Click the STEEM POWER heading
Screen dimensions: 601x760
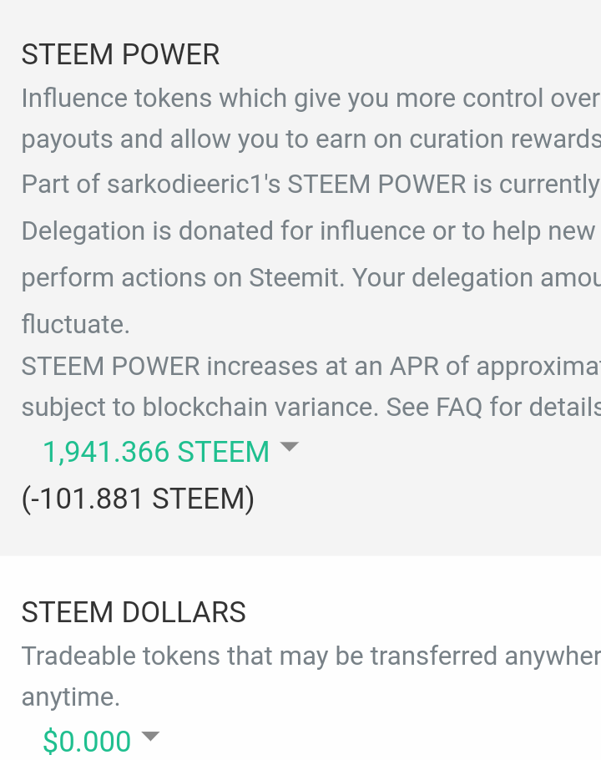point(120,55)
